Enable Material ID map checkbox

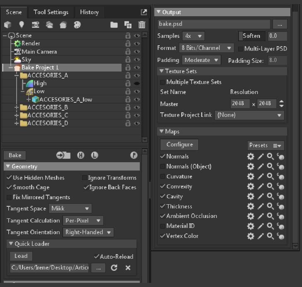pyautogui.click(x=163, y=226)
